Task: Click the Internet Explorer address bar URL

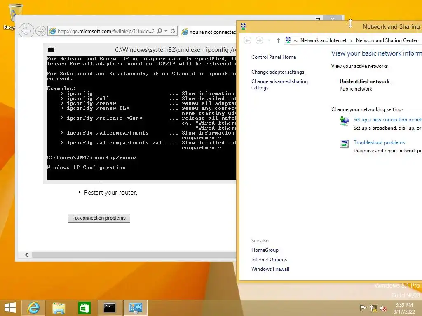Action: coord(106,31)
